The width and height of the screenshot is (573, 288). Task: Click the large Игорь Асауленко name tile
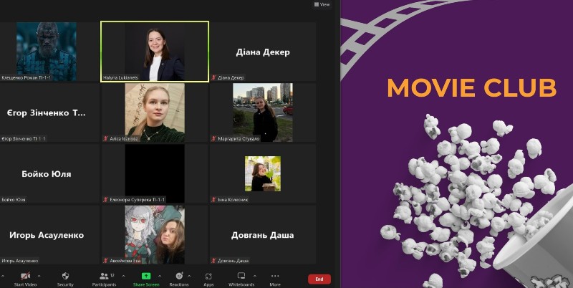click(x=49, y=235)
